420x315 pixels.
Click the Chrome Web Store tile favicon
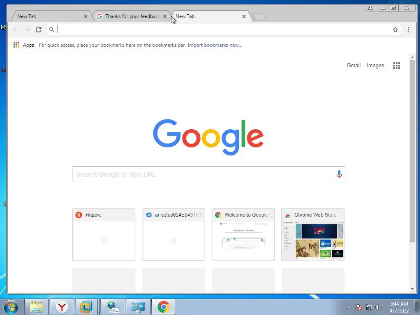288,215
